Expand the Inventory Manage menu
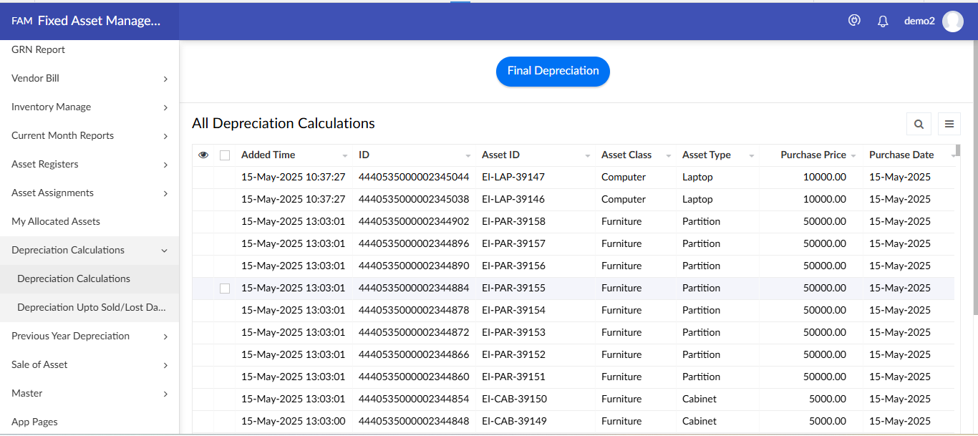The width and height of the screenshot is (978, 436). (x=165, y=107)
